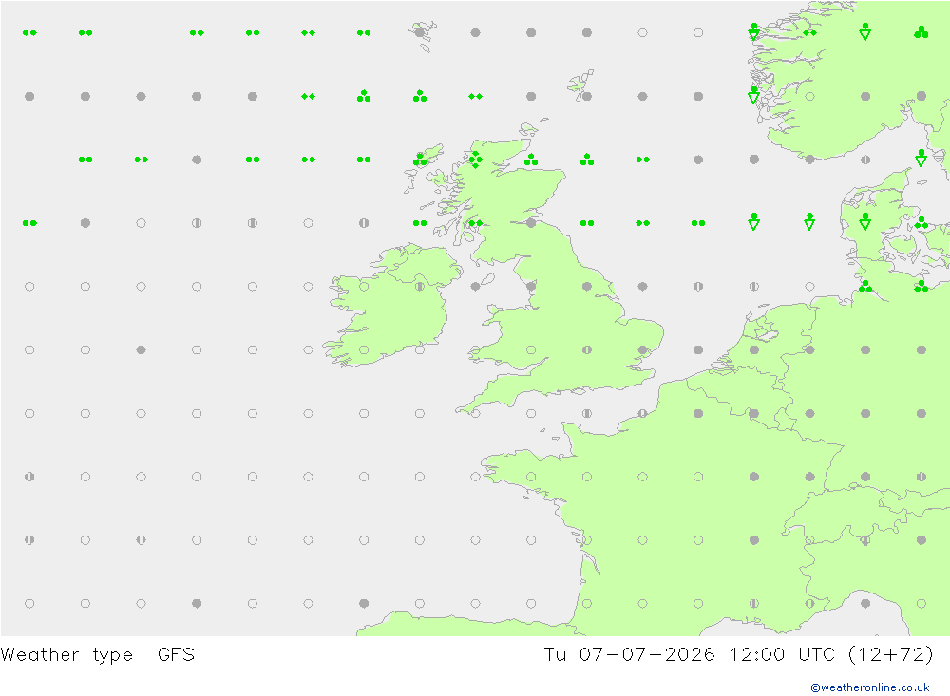
Task: Click the half-cloudy symbol over the Swiss Alps
Action: [865, 540]
